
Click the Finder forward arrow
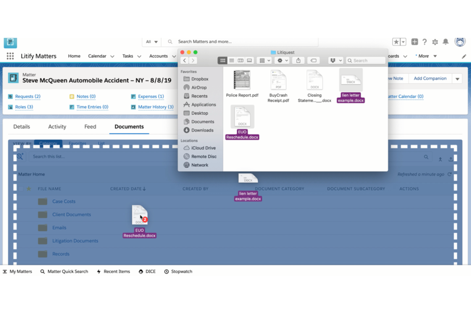[x=193, y=60]
